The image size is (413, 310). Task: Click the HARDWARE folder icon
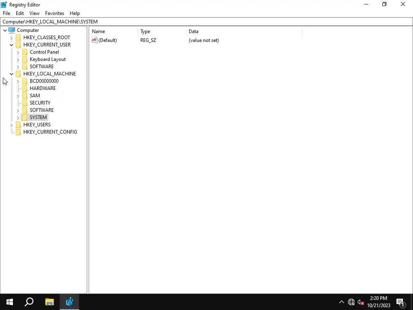[25, 88]
